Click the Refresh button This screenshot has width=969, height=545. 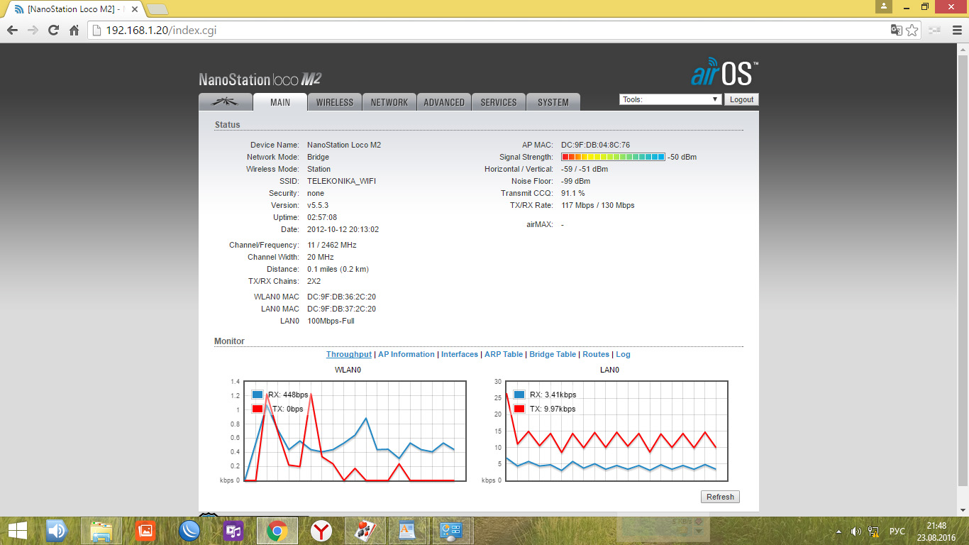(x=720, y=497)
